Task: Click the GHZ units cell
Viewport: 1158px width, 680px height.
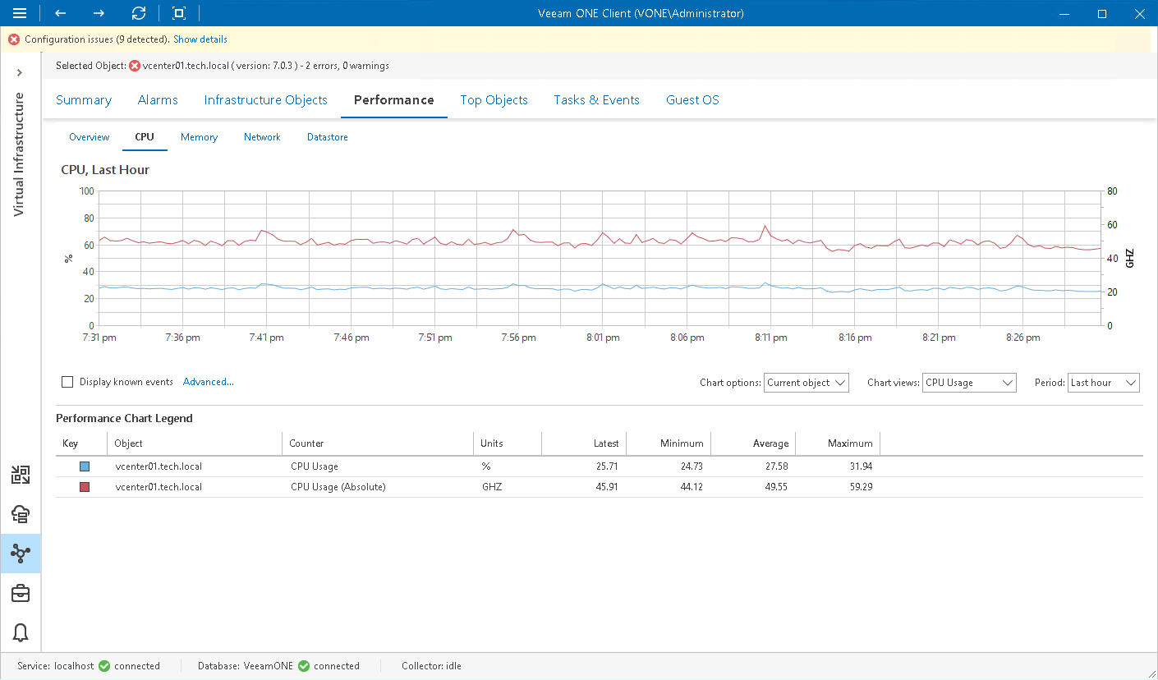Action: [492, 487]
